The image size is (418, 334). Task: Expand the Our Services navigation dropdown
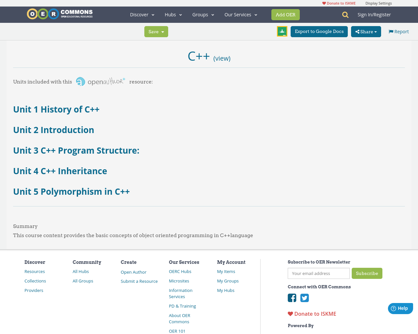(x=241, y=14)
